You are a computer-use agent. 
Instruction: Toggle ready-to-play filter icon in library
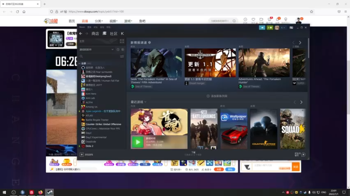pos(122,50)
